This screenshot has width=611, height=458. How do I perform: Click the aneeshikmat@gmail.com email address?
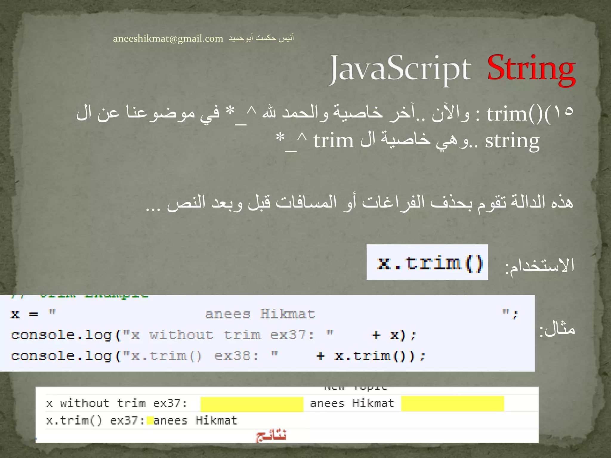point(168,38)
